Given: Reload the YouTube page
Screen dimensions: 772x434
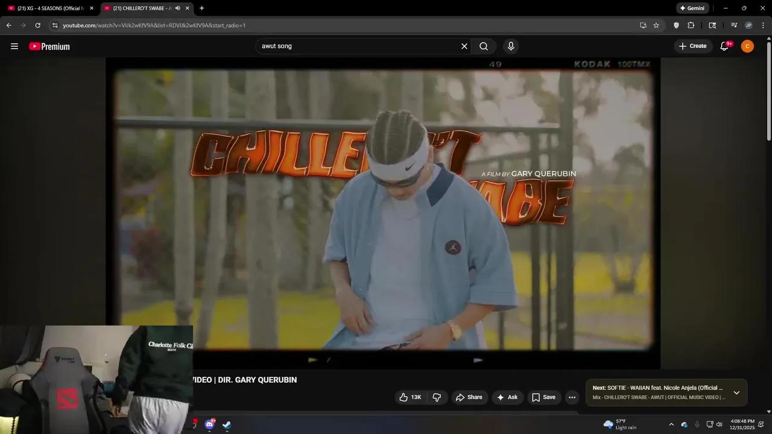Looking at the screenshot, I should (x=37, y=25).
